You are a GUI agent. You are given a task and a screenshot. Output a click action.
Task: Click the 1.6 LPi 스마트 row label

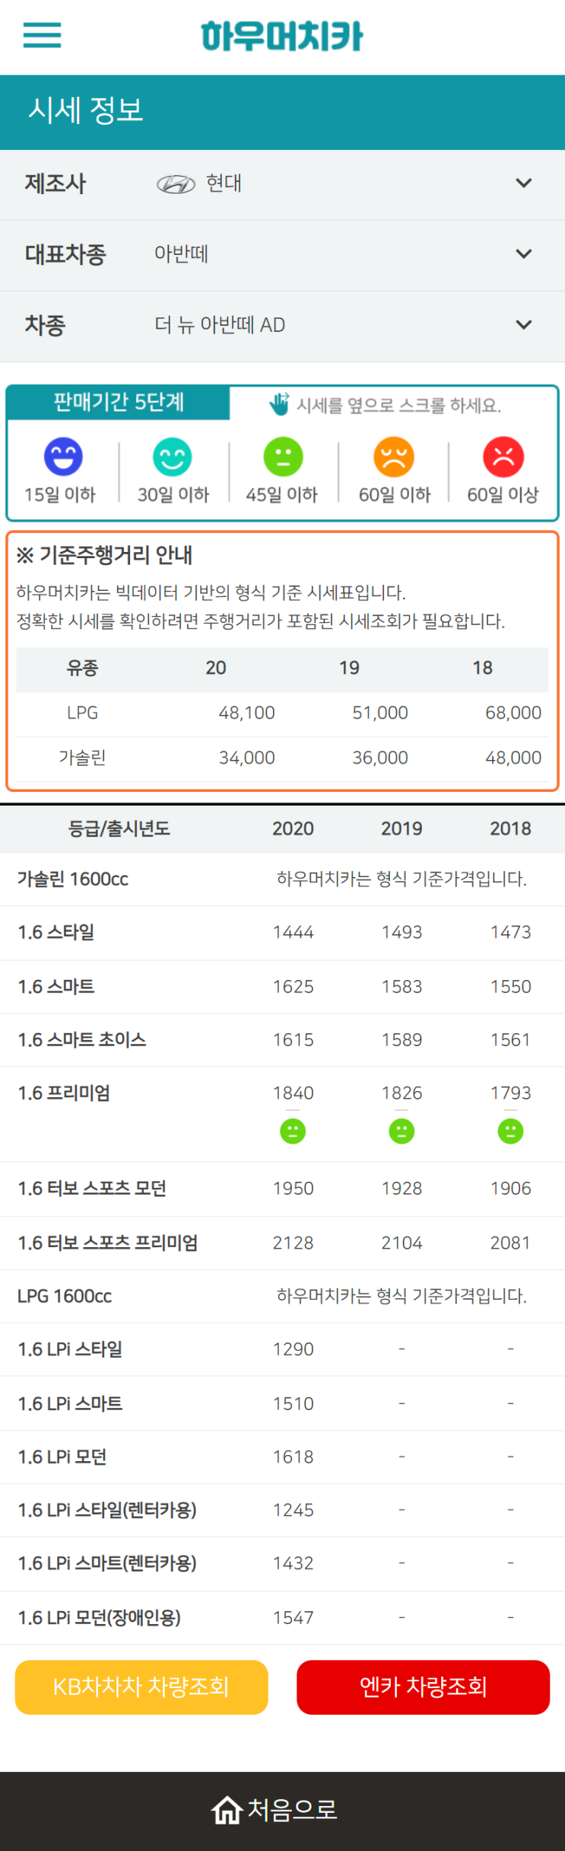pos(70,1404)
